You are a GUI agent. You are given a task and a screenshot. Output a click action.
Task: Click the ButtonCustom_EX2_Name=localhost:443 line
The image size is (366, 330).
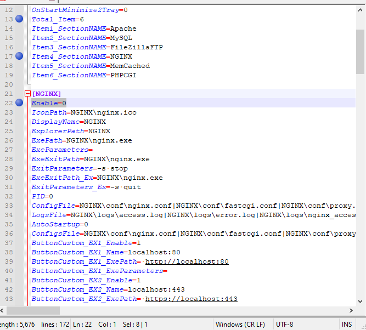pos(108,289)
